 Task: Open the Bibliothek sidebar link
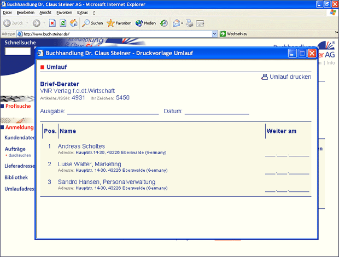click(x=16, y=178)
